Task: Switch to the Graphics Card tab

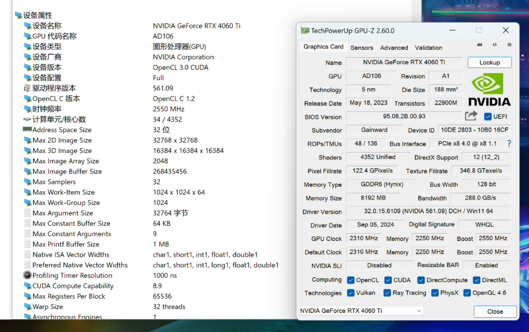Action: coord(323,47)
